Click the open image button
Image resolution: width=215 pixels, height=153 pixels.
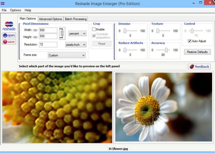click(9, 35)
